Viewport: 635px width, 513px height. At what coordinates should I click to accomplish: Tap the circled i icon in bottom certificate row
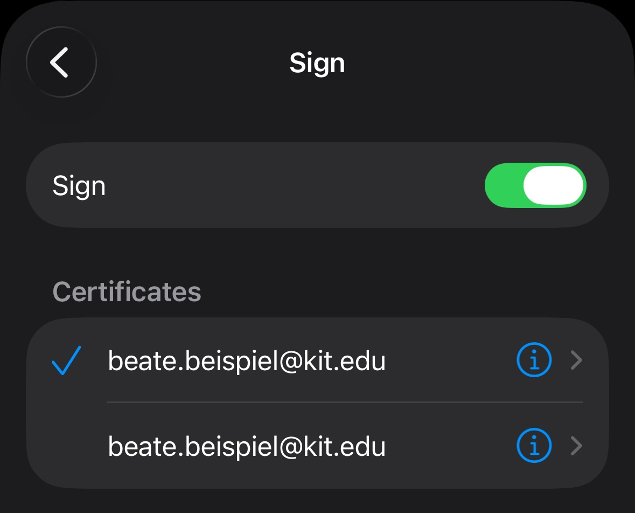534,446
